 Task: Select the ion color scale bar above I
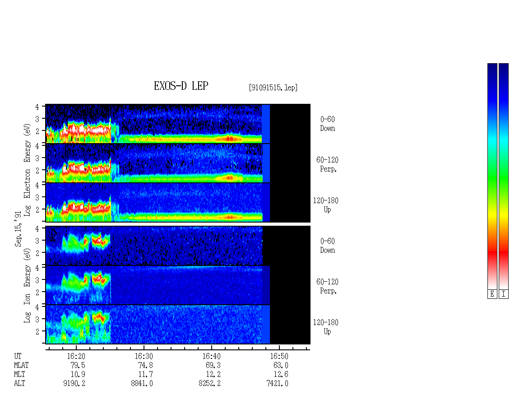(504, 176)
